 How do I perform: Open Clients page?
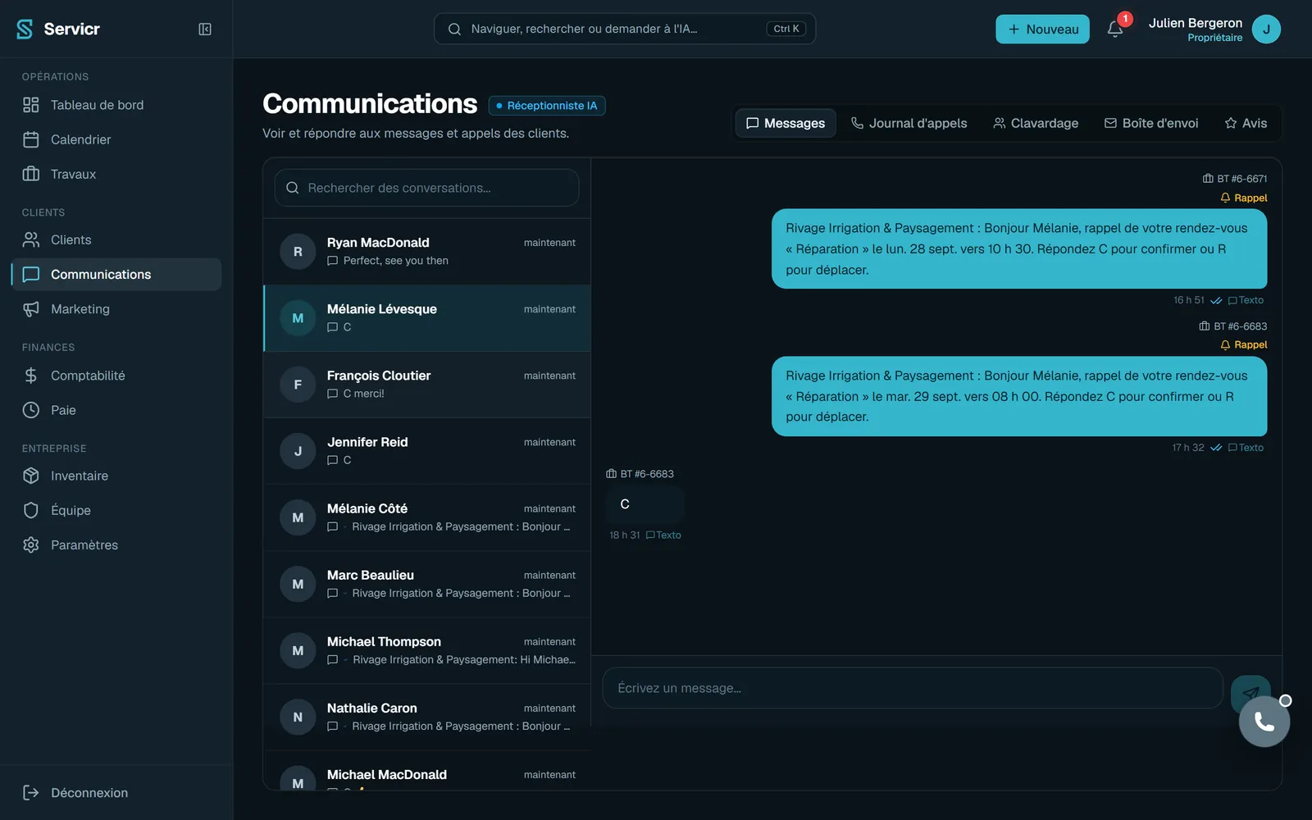coord(116,239)
